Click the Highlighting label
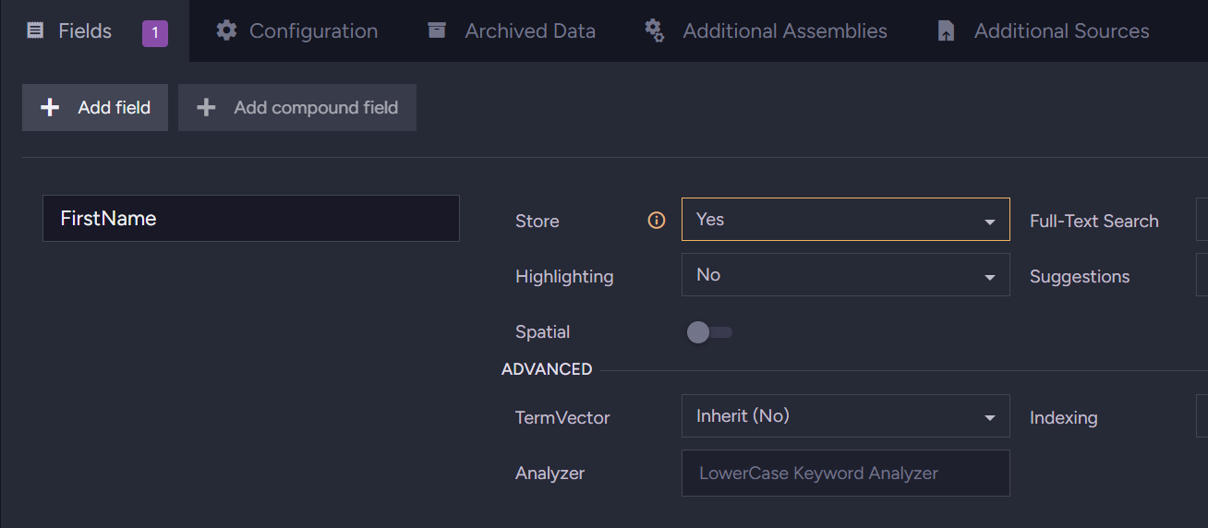The height and width of the screenshot is (528, 1208). pos(564,277)
